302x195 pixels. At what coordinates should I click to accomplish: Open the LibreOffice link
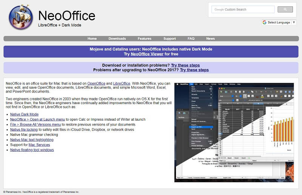(122, 83)
